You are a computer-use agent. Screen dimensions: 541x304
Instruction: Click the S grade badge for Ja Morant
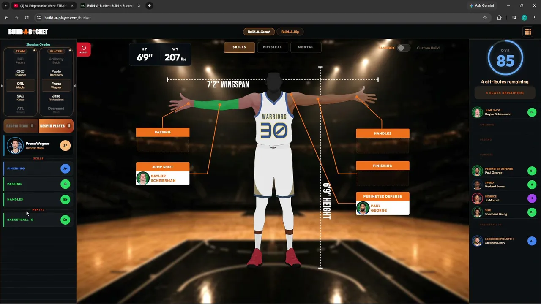tap(532, 198)
